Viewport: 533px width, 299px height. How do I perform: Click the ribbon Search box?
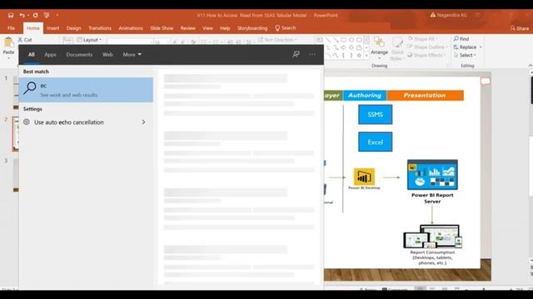pos(286,27)
